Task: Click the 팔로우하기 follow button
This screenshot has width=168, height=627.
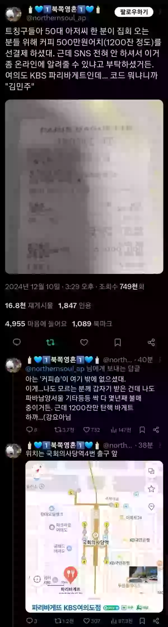Action: coord(134,12)
